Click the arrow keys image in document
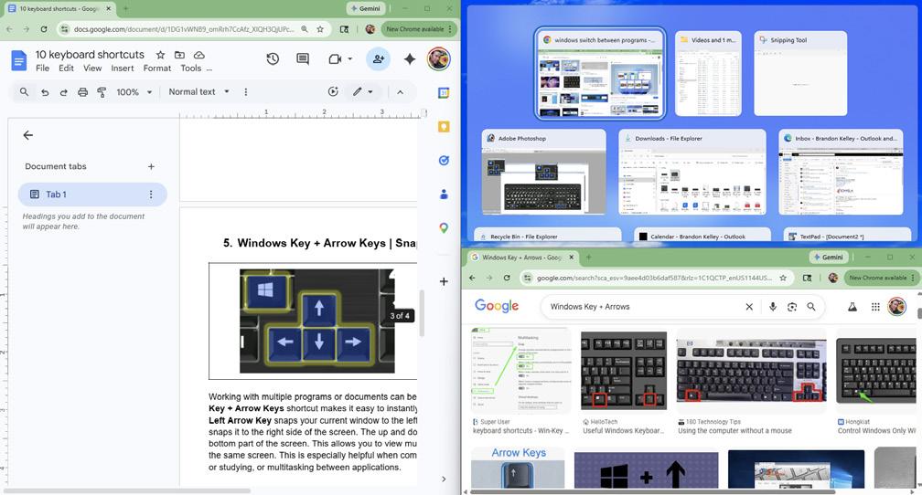This screenshot has height=495, width=922. [316, 321]
